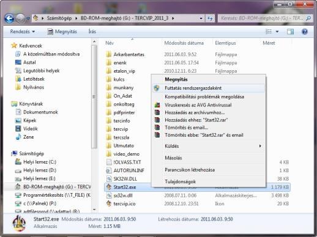Click the Írás toolbar button
317x237 pixels.
click(92, 32)
